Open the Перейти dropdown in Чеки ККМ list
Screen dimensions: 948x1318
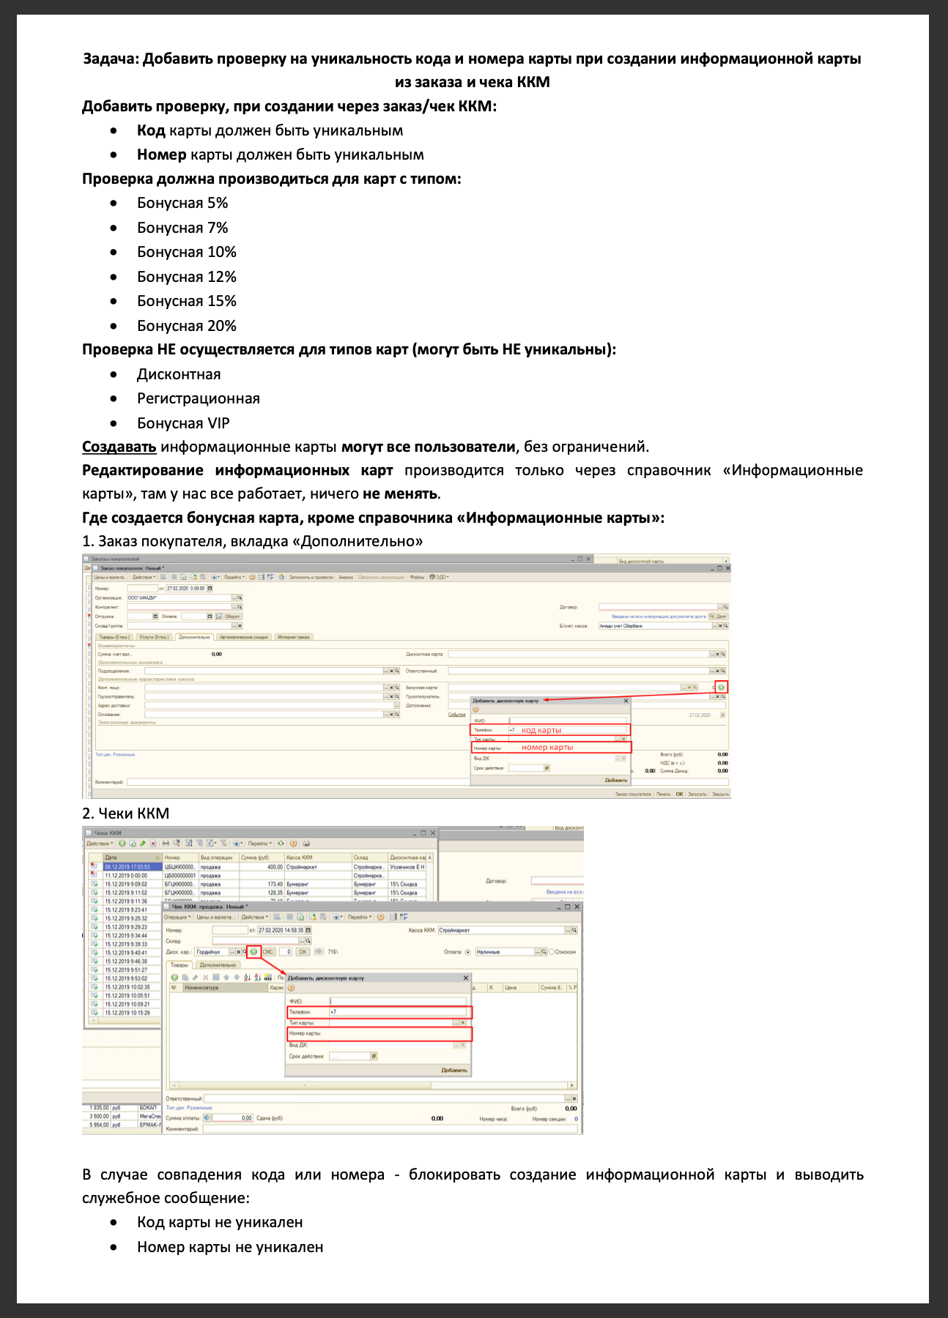tap(259, 844)
